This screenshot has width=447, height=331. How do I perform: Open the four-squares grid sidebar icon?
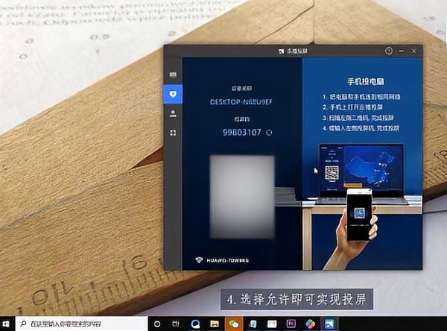click(174, 133)
